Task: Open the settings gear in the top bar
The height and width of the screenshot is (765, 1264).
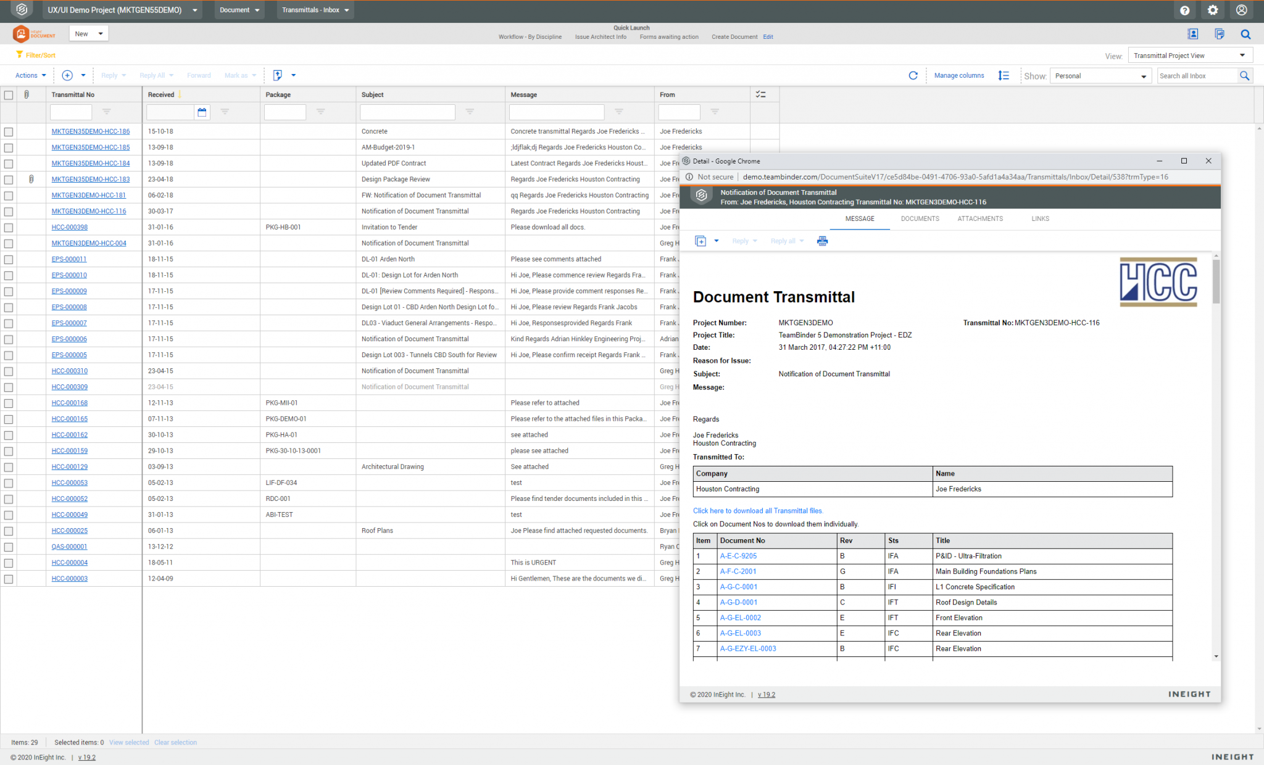Action: [x=1212, y=10]
